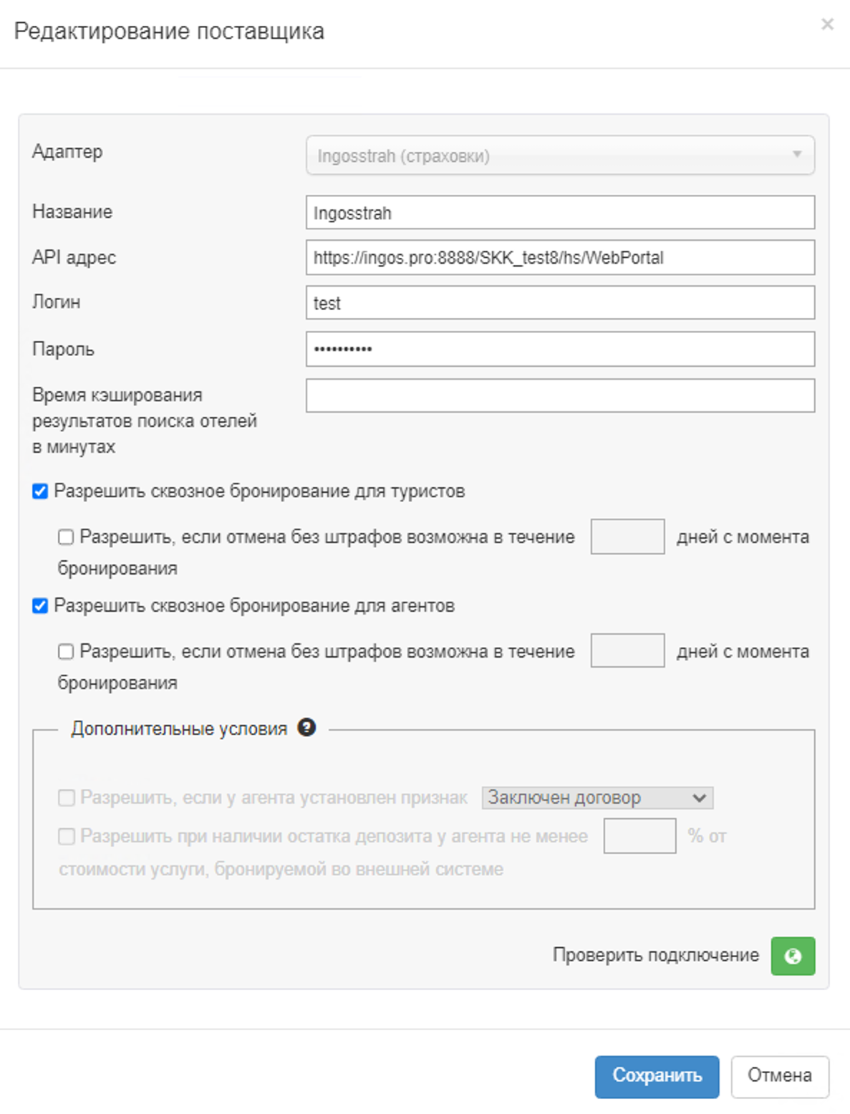Uncheck through booking for tourists checkbox

41,491
